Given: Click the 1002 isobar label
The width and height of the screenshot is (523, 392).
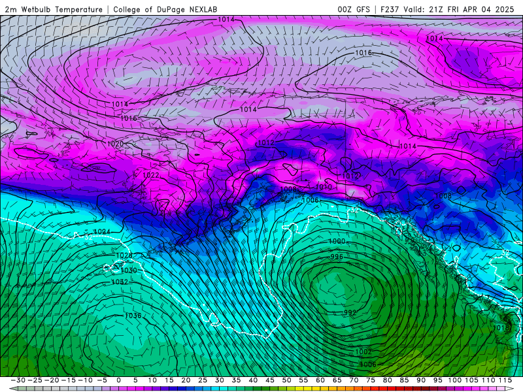Looking at the screenshot, I should pos(363,351).
